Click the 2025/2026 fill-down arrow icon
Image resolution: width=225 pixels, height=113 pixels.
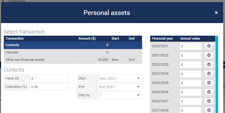209,92
